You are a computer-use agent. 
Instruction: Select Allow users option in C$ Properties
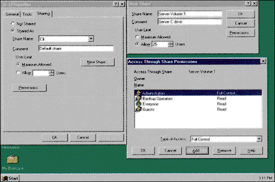[x=18, y=72]
